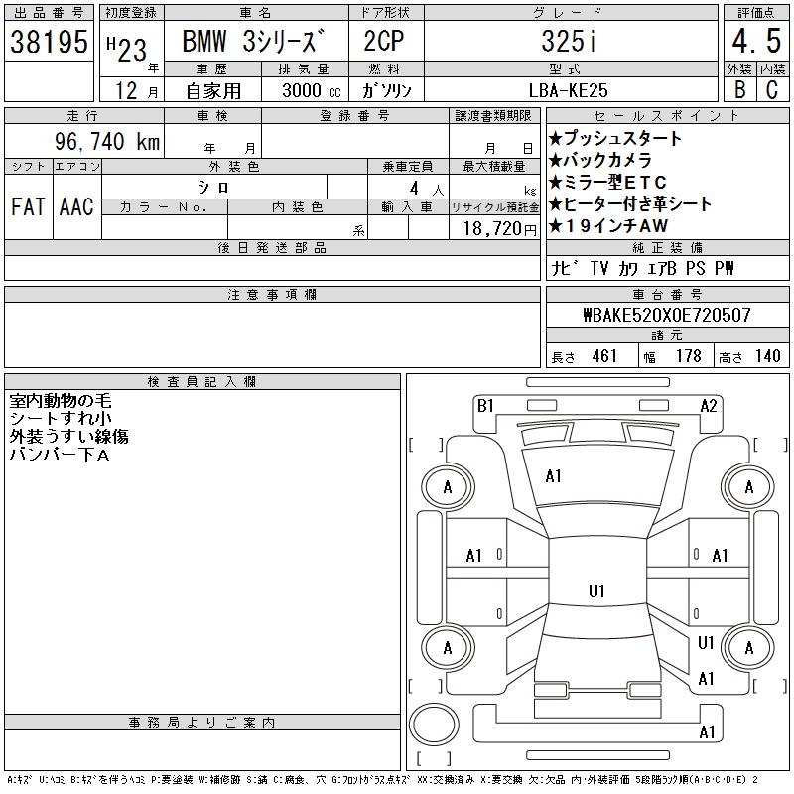794x794 pixels.
Task: Click the 室内動物の毛 inspector note
Action: [61, 401]
